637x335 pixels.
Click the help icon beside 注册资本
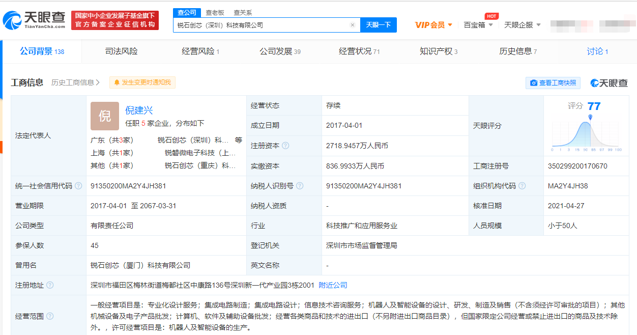pyautogui.click(x=285, y=146)
